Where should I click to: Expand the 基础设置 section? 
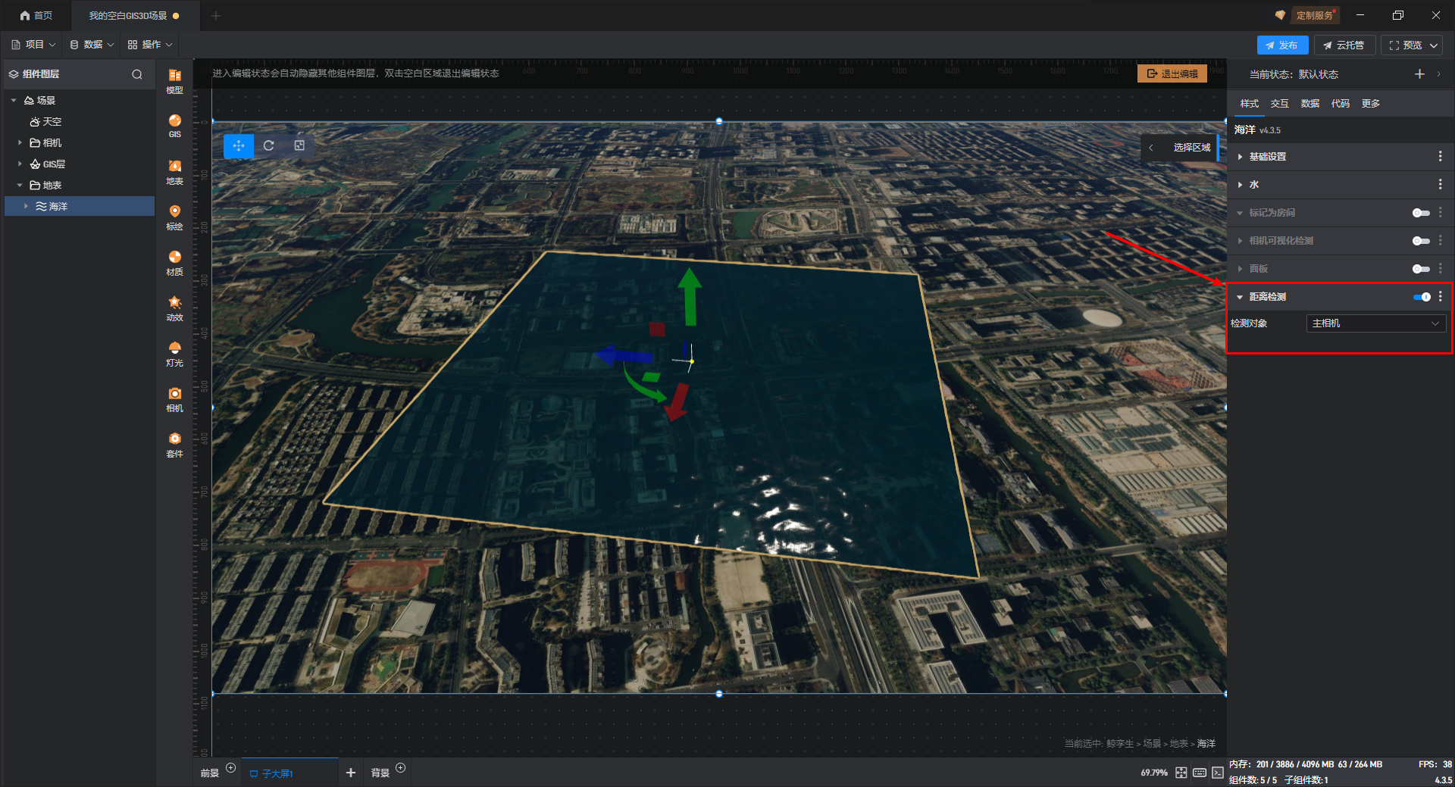point(1268,157)
